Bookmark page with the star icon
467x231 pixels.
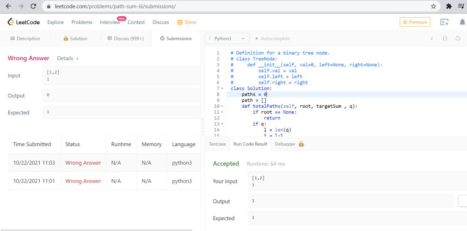[x=433, y=6]
